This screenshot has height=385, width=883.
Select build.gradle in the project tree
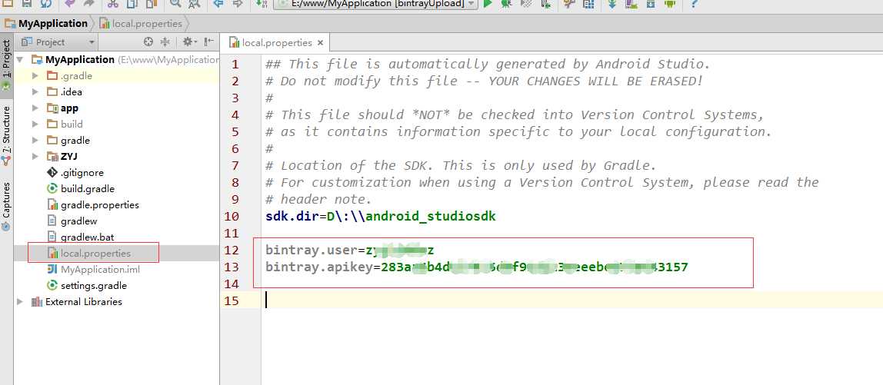coord(87,188)
